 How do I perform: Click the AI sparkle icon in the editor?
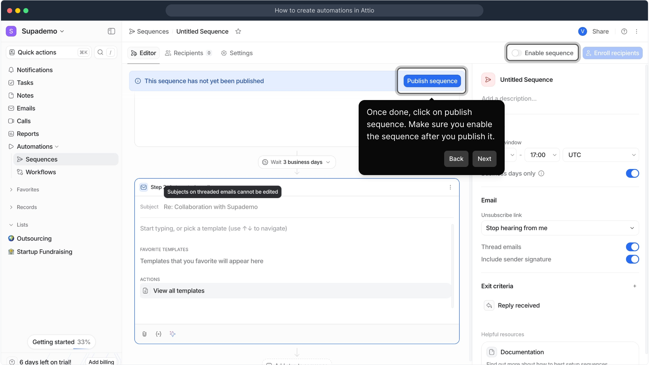(172, 334)
